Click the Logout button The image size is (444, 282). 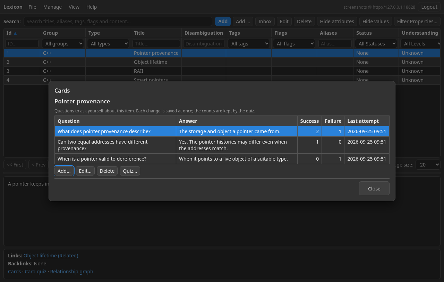coord(429,7)
